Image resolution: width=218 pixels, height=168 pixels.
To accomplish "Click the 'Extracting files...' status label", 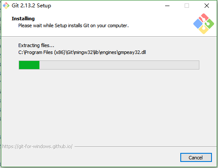I will click(36, 45).
